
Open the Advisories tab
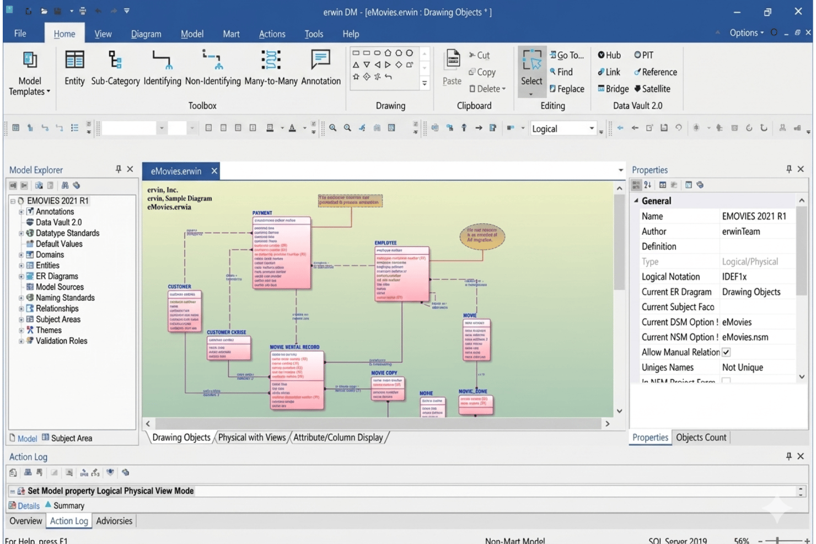pos(114,521)
